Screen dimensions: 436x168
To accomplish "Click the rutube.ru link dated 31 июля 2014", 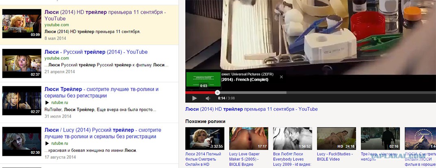I will coord(59,102).
